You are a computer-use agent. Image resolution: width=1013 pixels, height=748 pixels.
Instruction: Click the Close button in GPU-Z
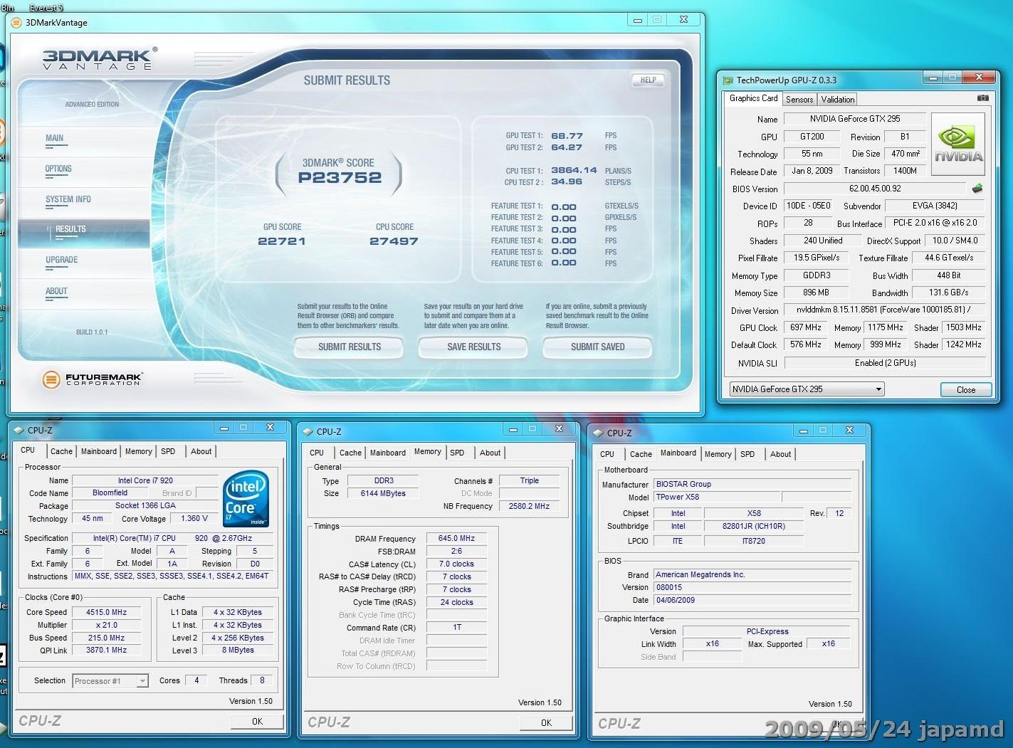tap(966, 389)
